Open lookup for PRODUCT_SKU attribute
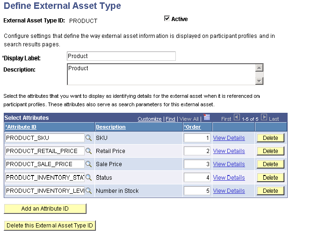This screenshot has width=311, height=234. [x=88, y=138]
